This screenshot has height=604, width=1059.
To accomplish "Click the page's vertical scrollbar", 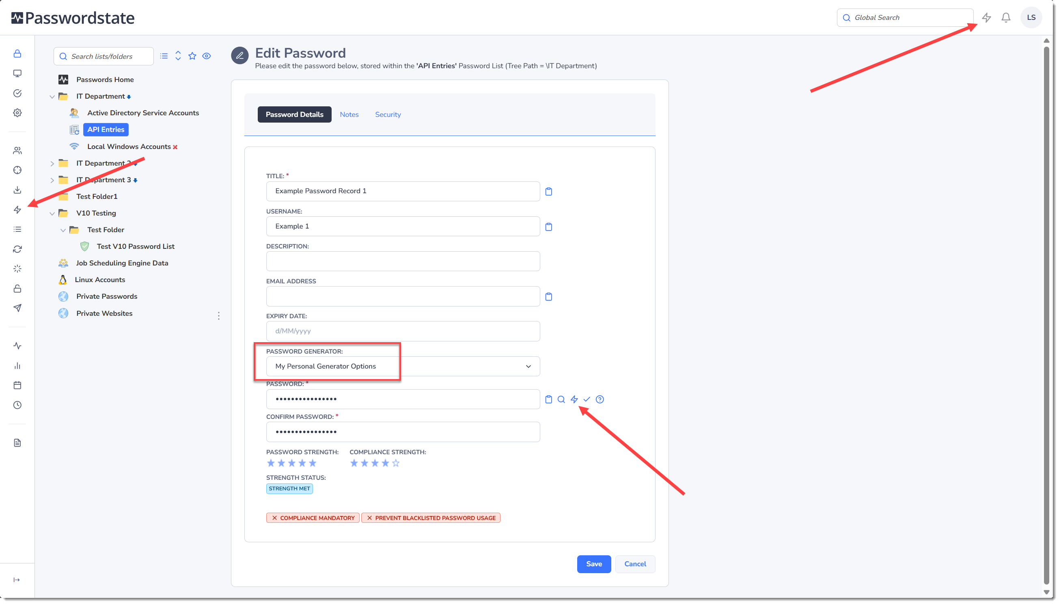I will click(x=1046, y=316).
